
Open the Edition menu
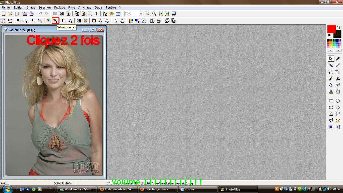(x=19, y=8)
